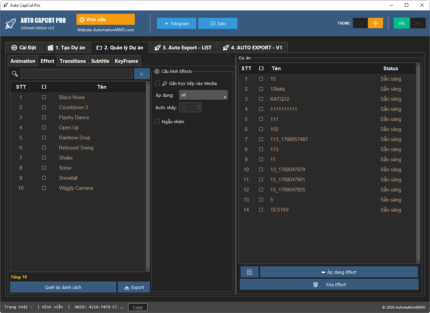Open the Cài Đặt tab
430x313 pixels.
point(23,47)
